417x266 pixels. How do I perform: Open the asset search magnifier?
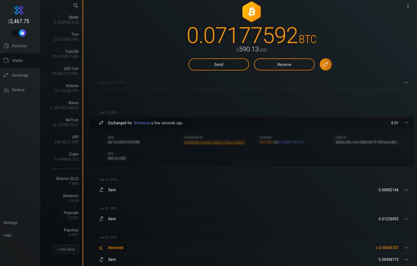(x=76, y=6)
